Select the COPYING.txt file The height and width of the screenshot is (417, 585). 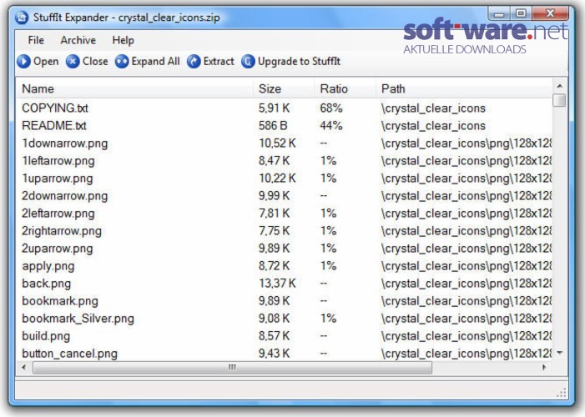55,108
